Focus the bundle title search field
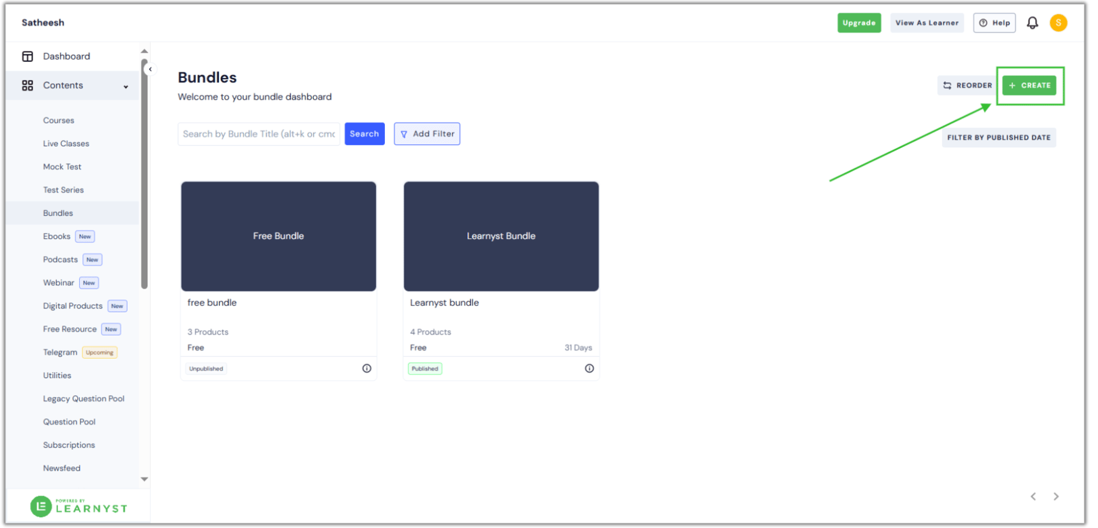Image resolution: width=1098 pixels, height=528 pixels. [259, 134]
